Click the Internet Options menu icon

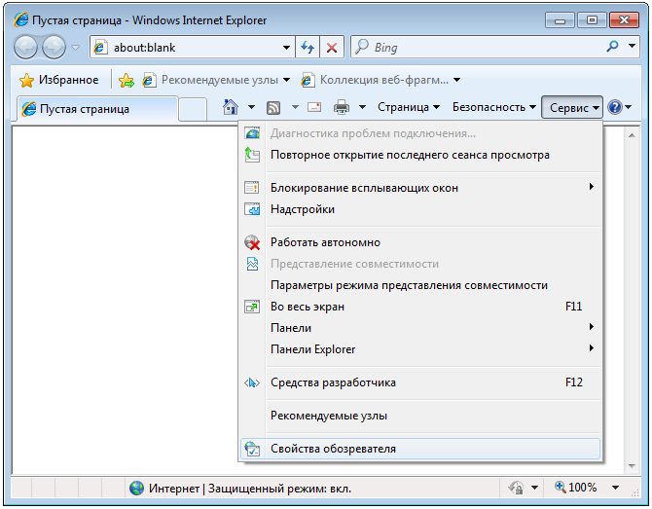[252, 449]
